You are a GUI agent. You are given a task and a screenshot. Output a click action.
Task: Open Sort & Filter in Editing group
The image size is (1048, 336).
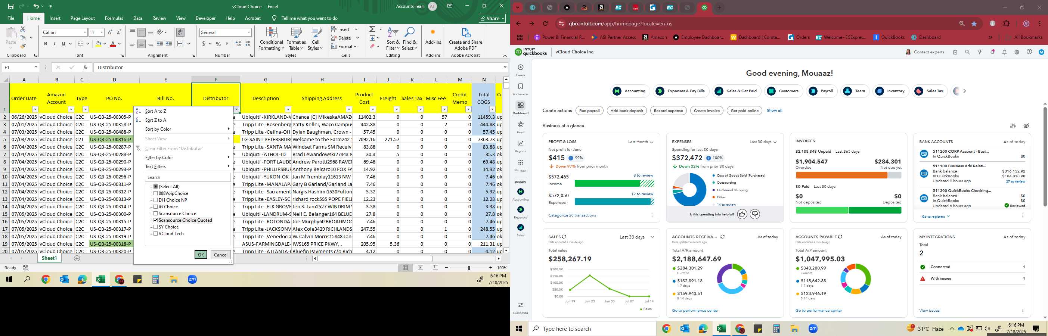pyautogui.click(x=393, y=39)
